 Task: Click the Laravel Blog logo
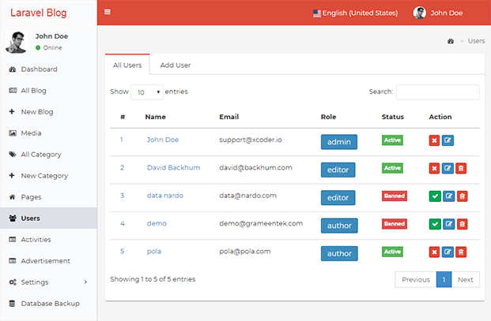click(x=39, y=13)
